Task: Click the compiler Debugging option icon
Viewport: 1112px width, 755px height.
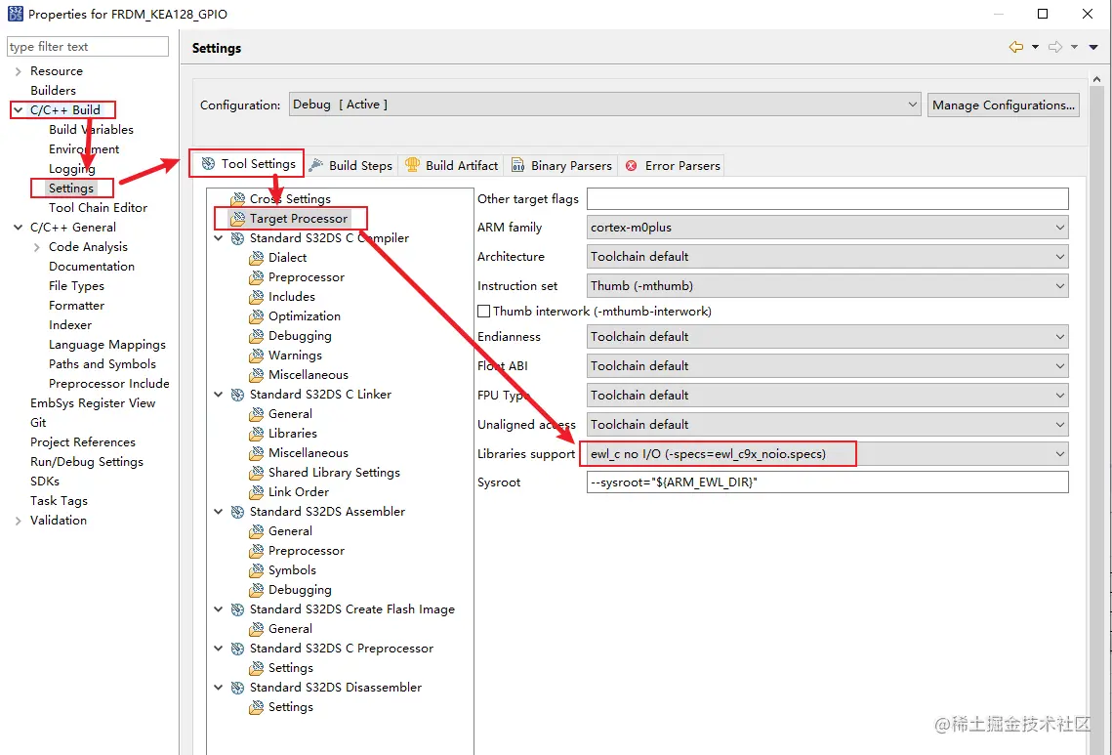Action: pos(256,336)
